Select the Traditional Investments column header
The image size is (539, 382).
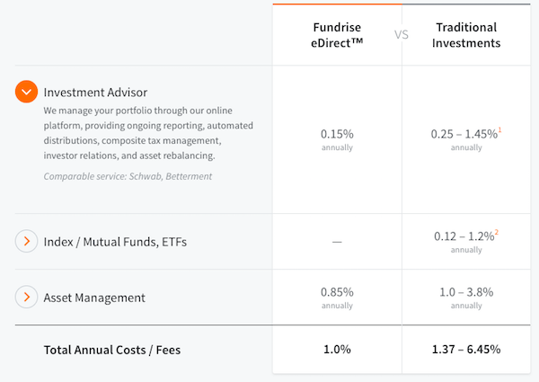[466, 35]
